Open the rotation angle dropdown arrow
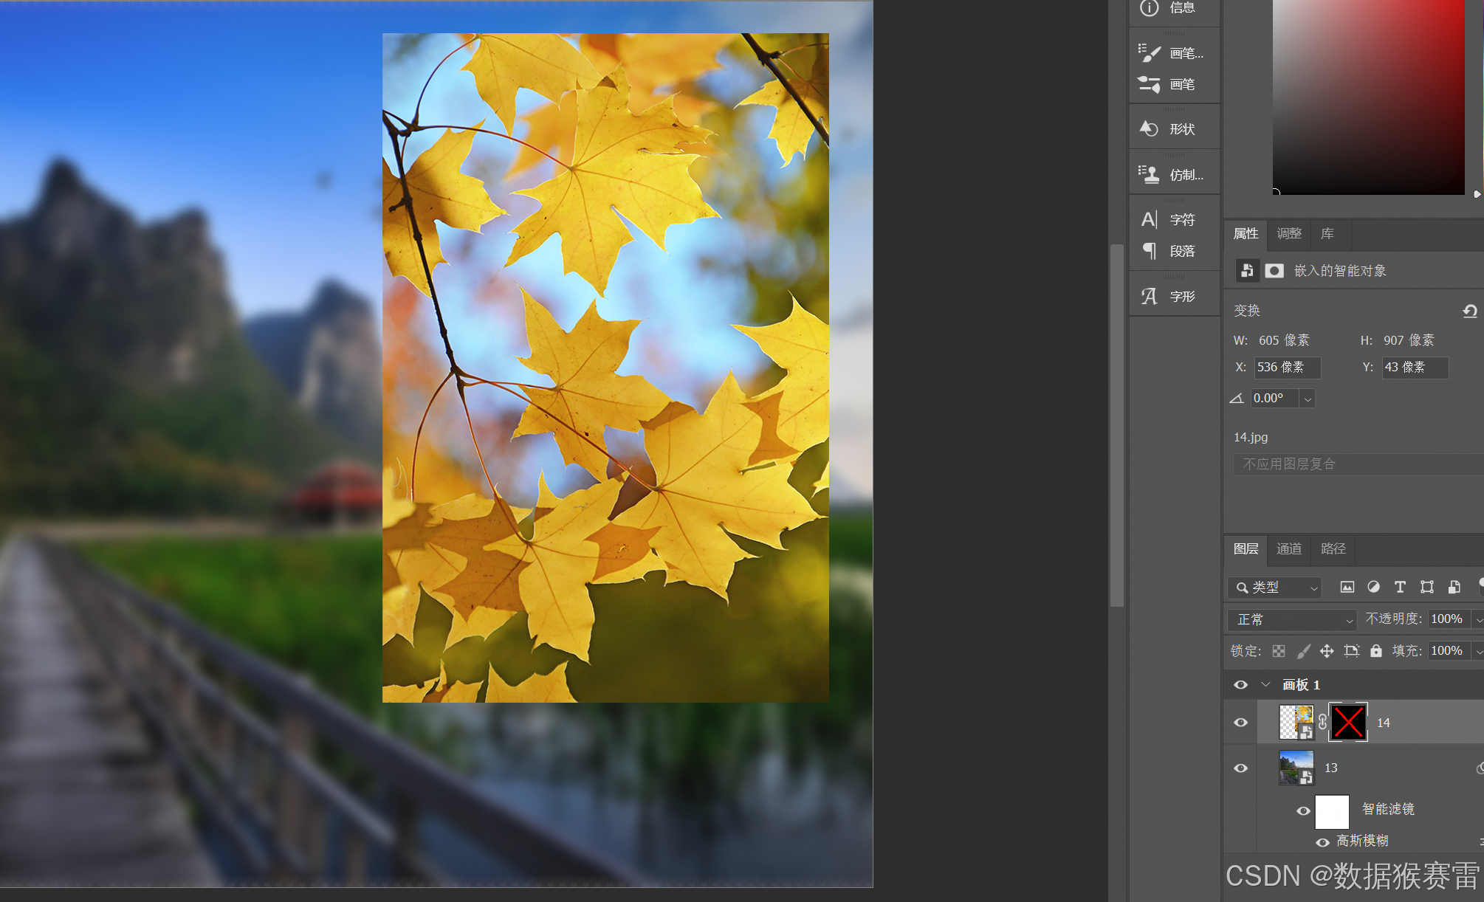 1308,399
